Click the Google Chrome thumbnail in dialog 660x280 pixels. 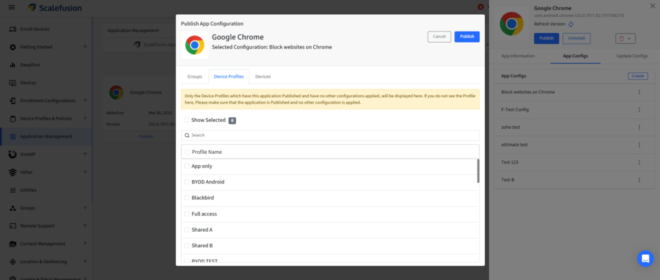(x=195, y=45)
